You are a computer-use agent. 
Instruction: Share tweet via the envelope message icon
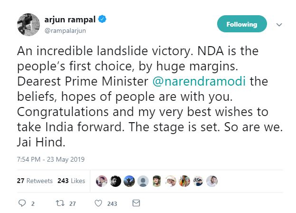pos(136,203)
